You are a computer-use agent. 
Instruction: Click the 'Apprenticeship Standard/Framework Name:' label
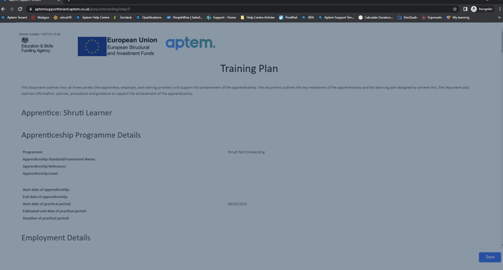point(59,159)
